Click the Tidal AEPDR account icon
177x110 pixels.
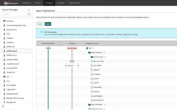pos(4,90)
